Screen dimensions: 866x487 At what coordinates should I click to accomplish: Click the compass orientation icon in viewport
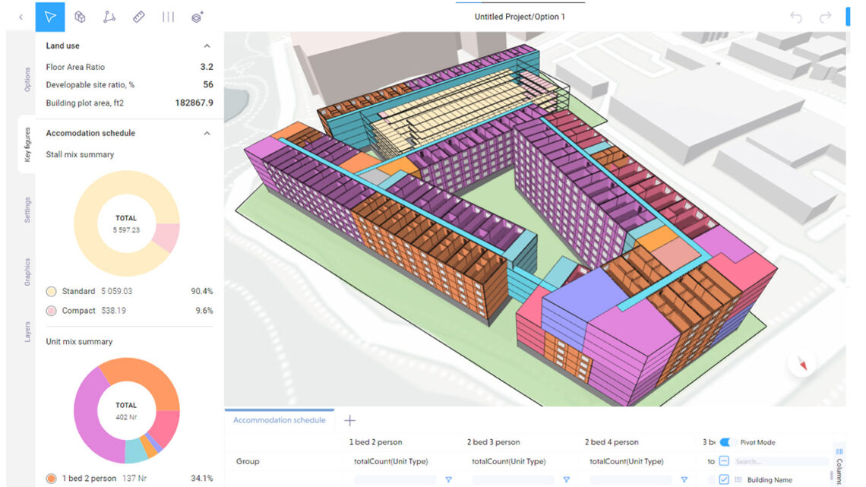click(x=802, y=364)
